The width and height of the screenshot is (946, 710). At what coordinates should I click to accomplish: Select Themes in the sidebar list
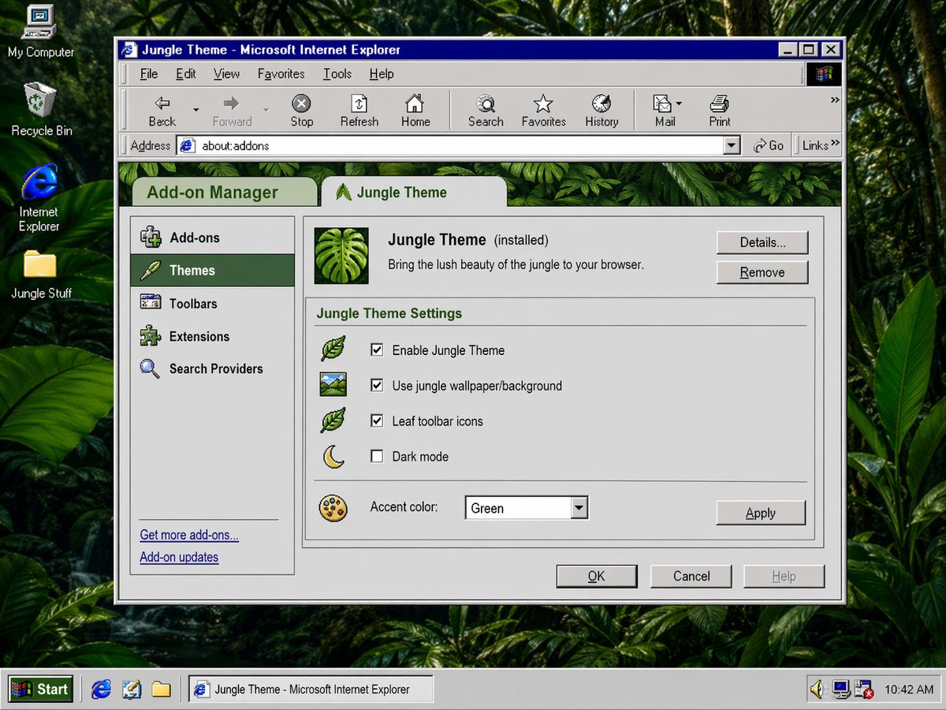tap(212, 270)
